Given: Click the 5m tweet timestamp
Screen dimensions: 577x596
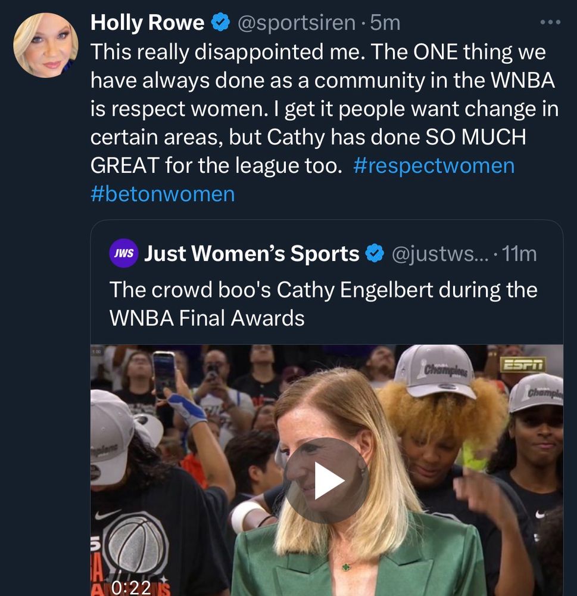Looking at the screenshot, I should [385, 23].
